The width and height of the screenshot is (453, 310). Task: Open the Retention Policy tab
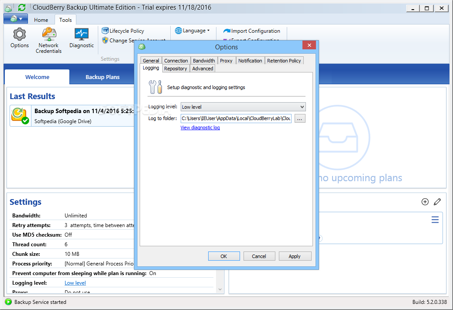pyautogui.click(x=284, y=61)
